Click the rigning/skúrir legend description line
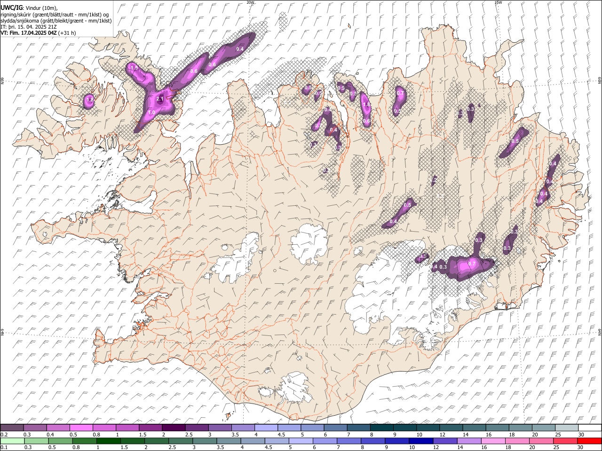 coord(55,15)
